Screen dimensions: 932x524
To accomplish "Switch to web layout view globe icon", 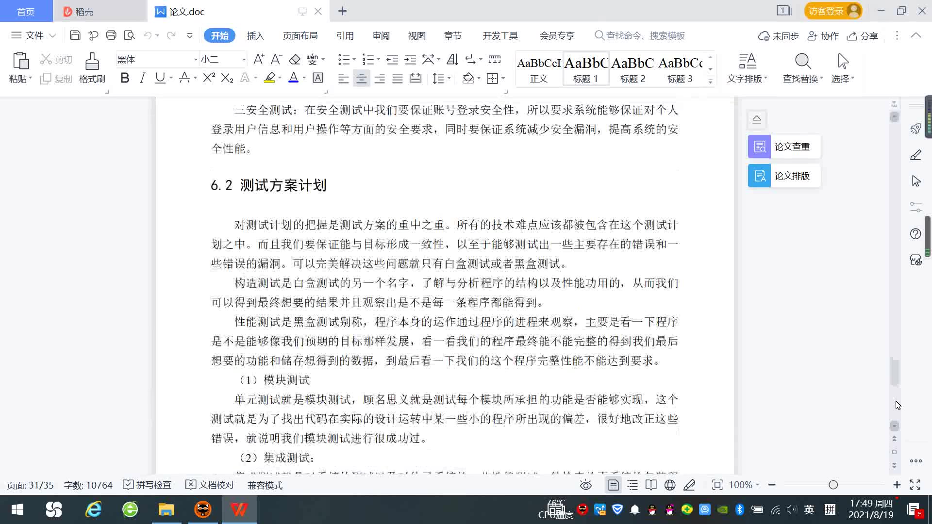I will tap(670, 485).
